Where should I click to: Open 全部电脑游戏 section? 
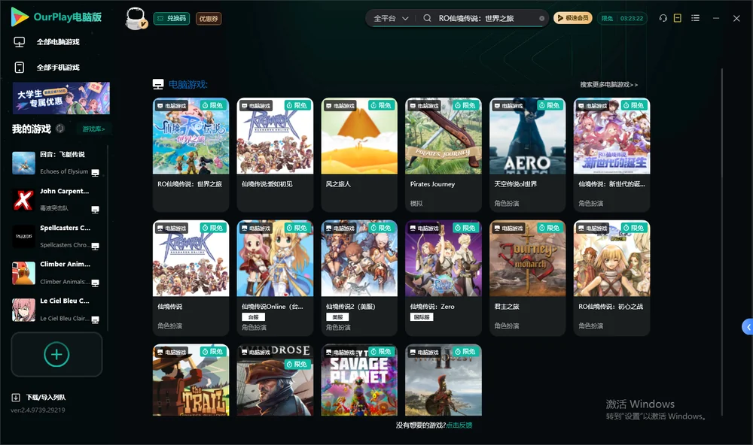[x=58, y=42]
